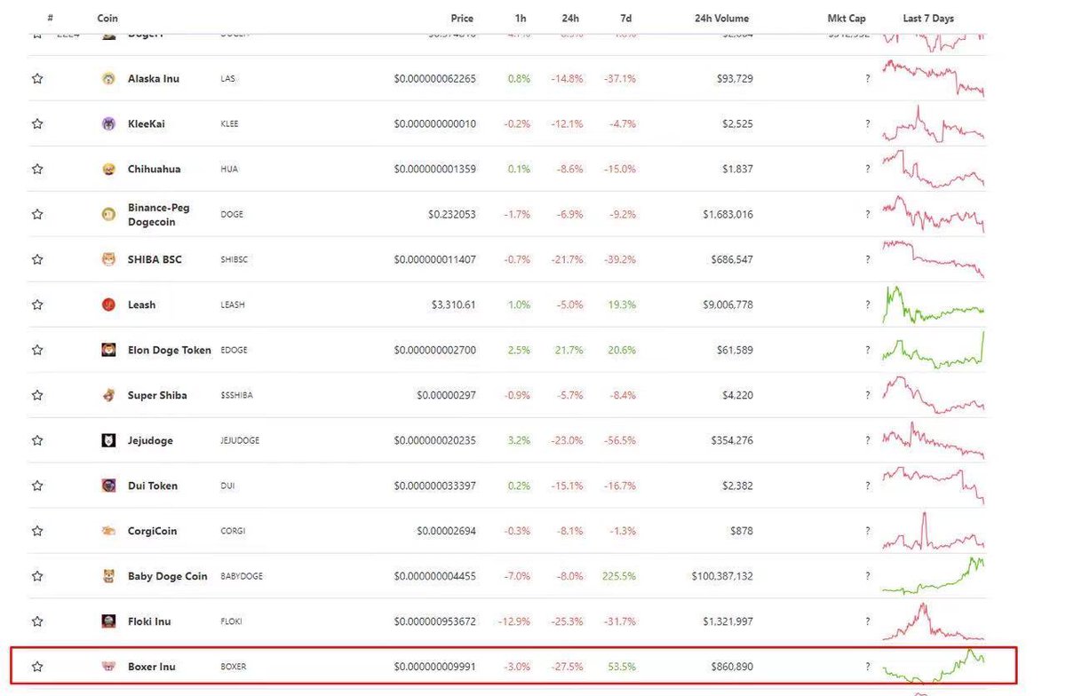Click the Binance-Peg Dogecoin logo
The width and height of the screenshot is (1066, 696).
[x=108, y=214]
